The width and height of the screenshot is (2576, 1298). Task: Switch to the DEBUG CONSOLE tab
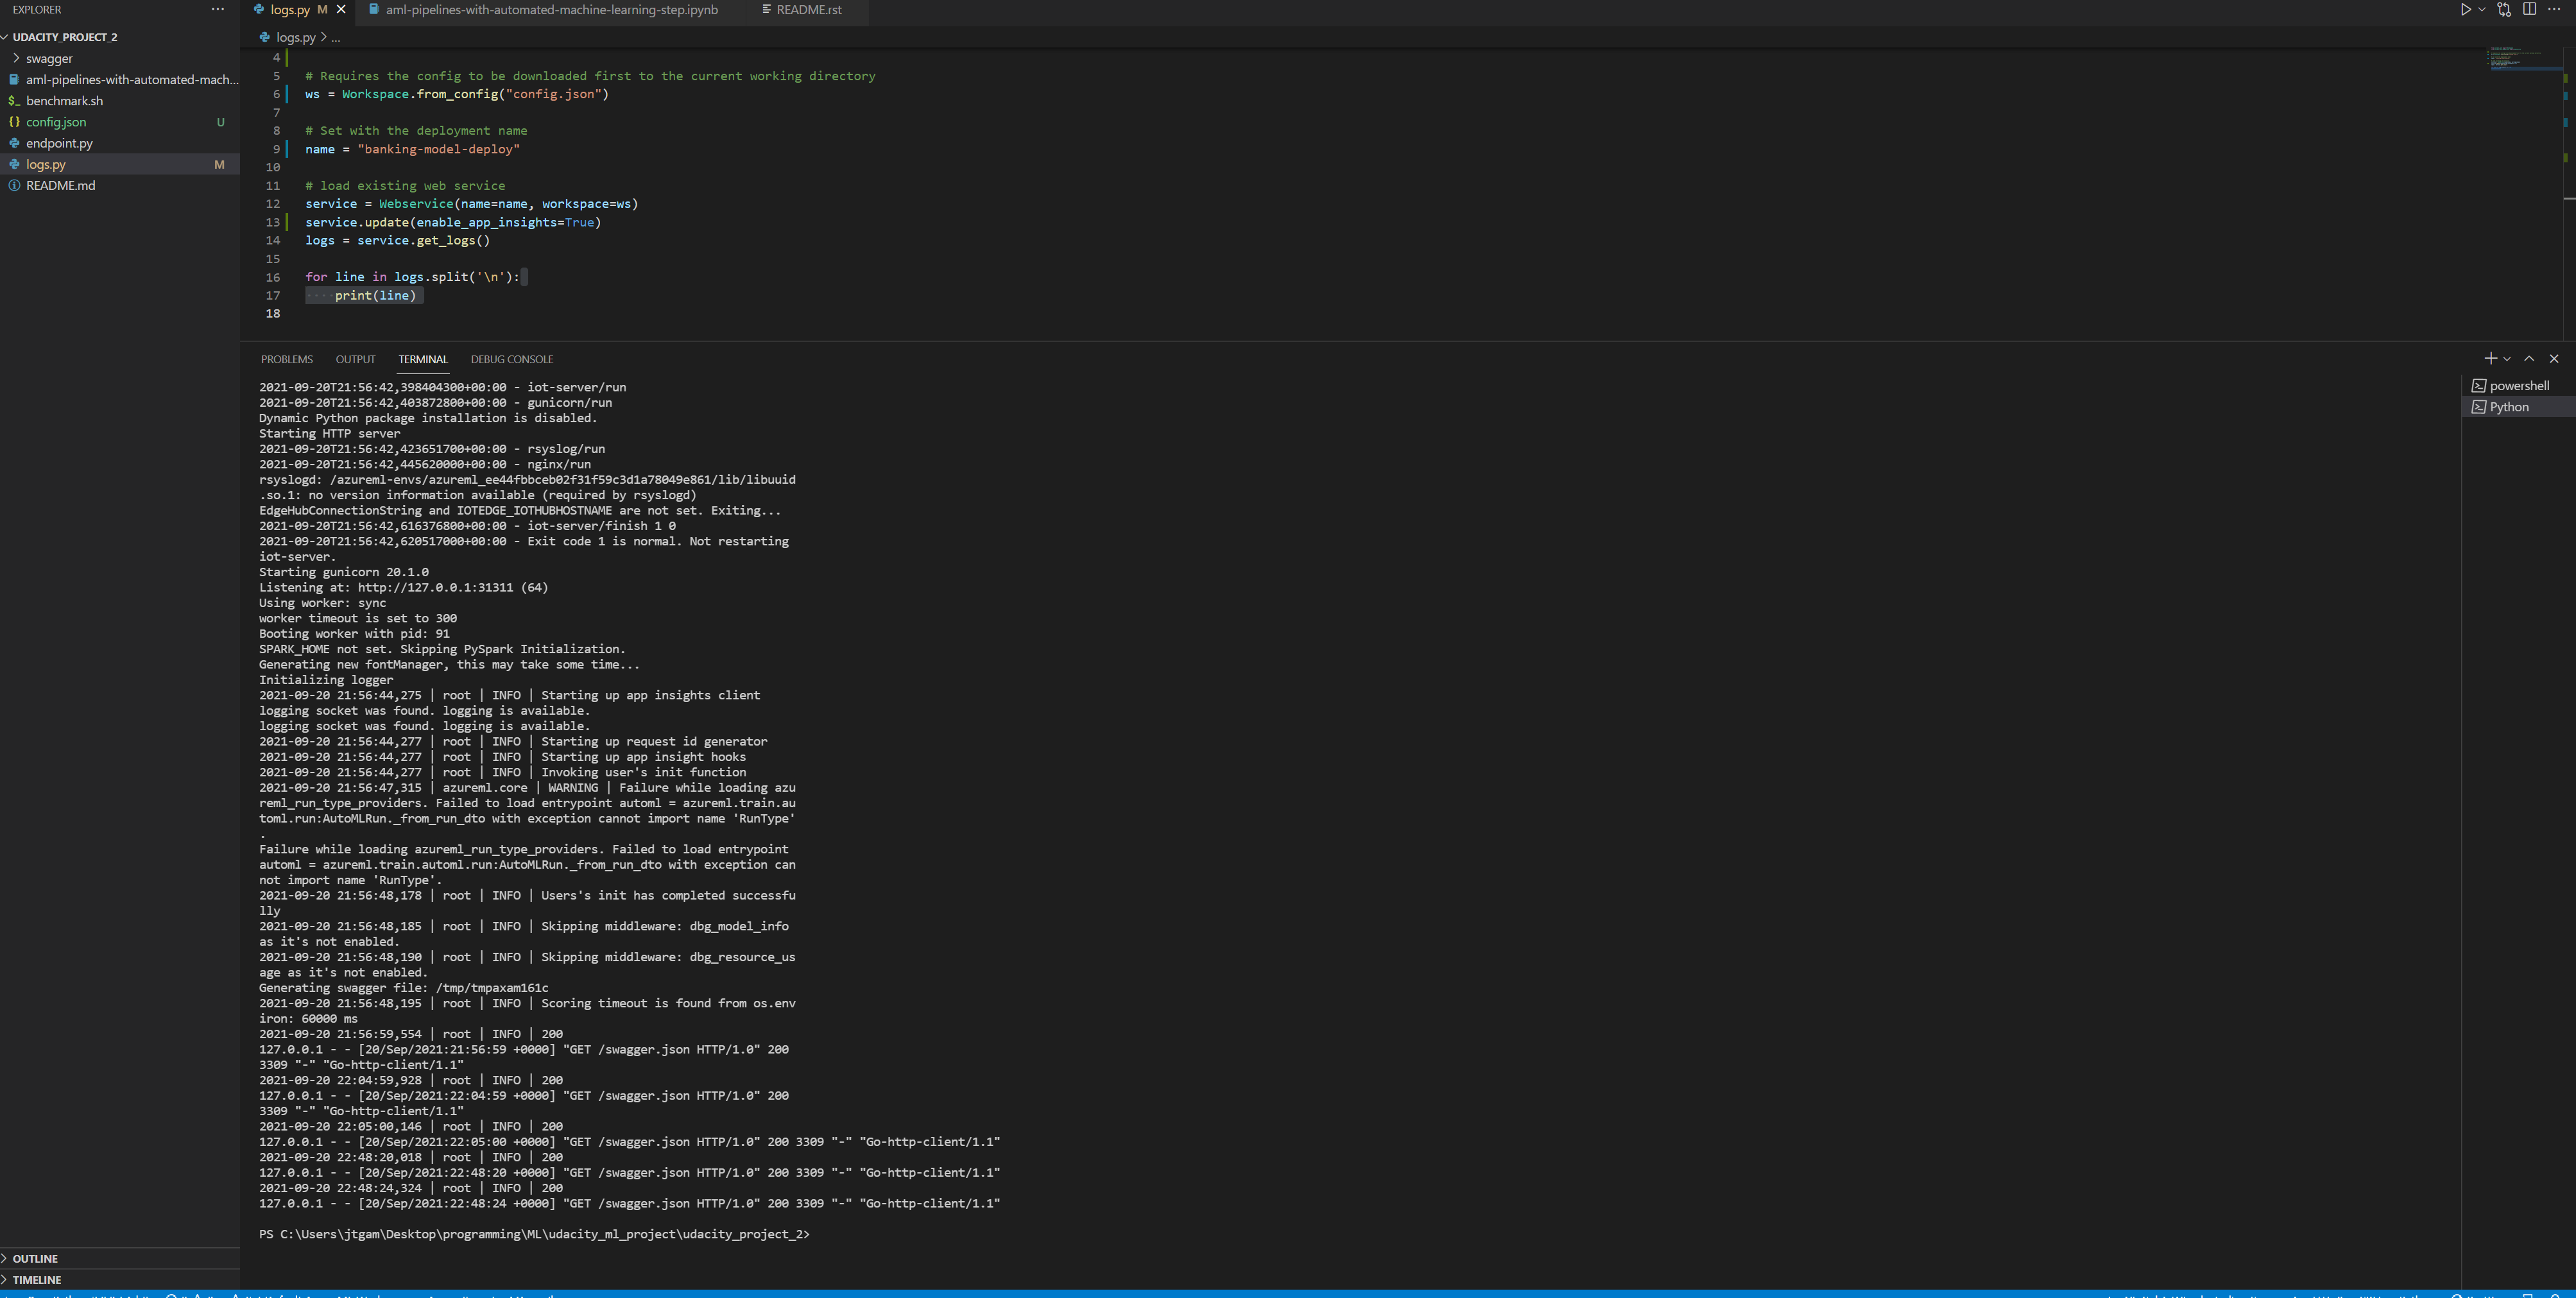(512, 359)
